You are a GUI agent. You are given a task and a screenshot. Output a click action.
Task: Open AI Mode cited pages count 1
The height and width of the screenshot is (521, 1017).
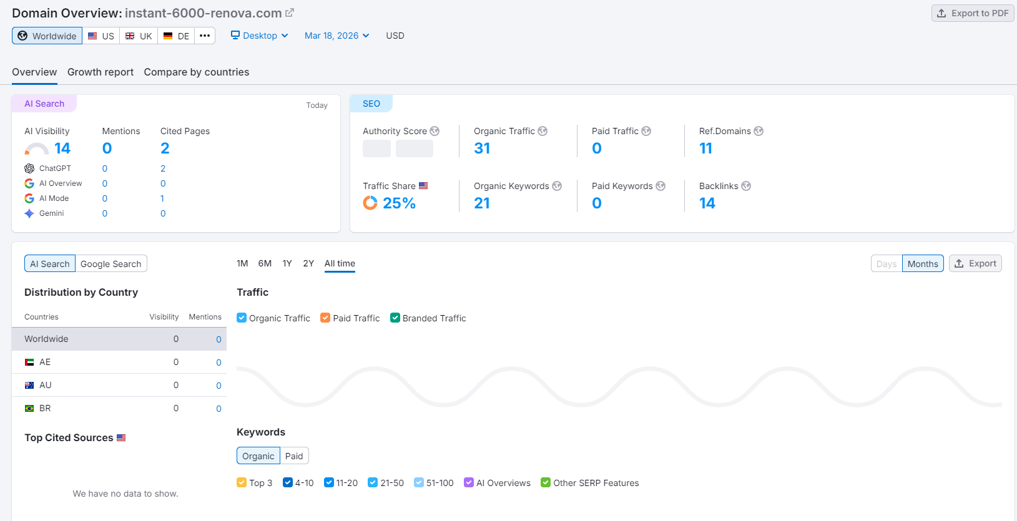click(x=162, y=198)
